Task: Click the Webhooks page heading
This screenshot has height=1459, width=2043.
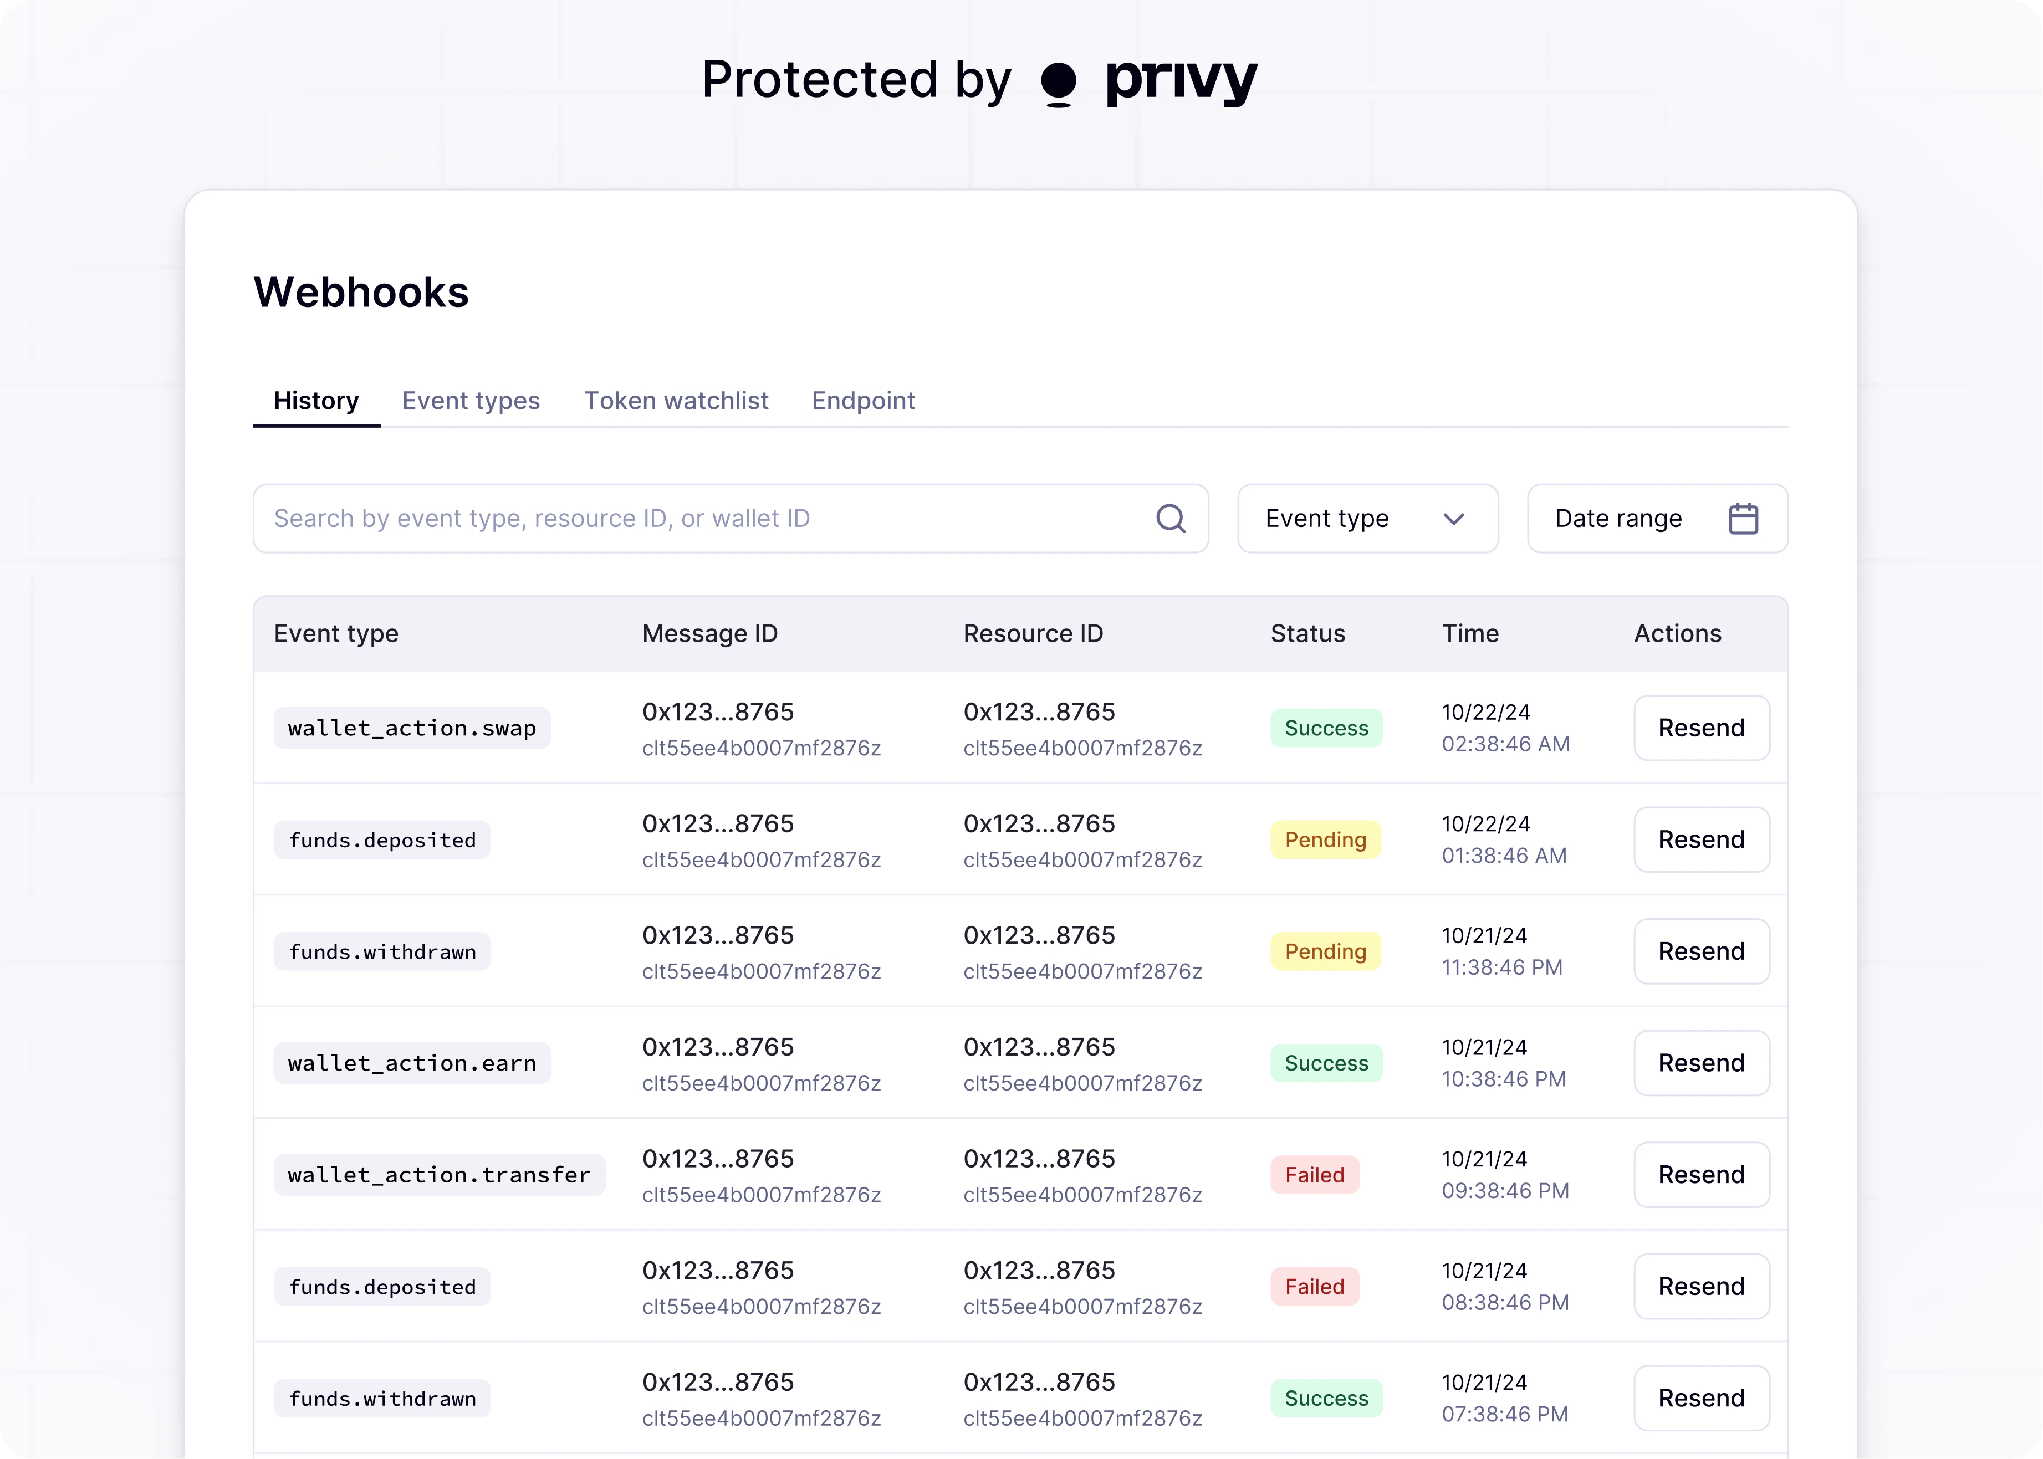Action: pos(361,292)
